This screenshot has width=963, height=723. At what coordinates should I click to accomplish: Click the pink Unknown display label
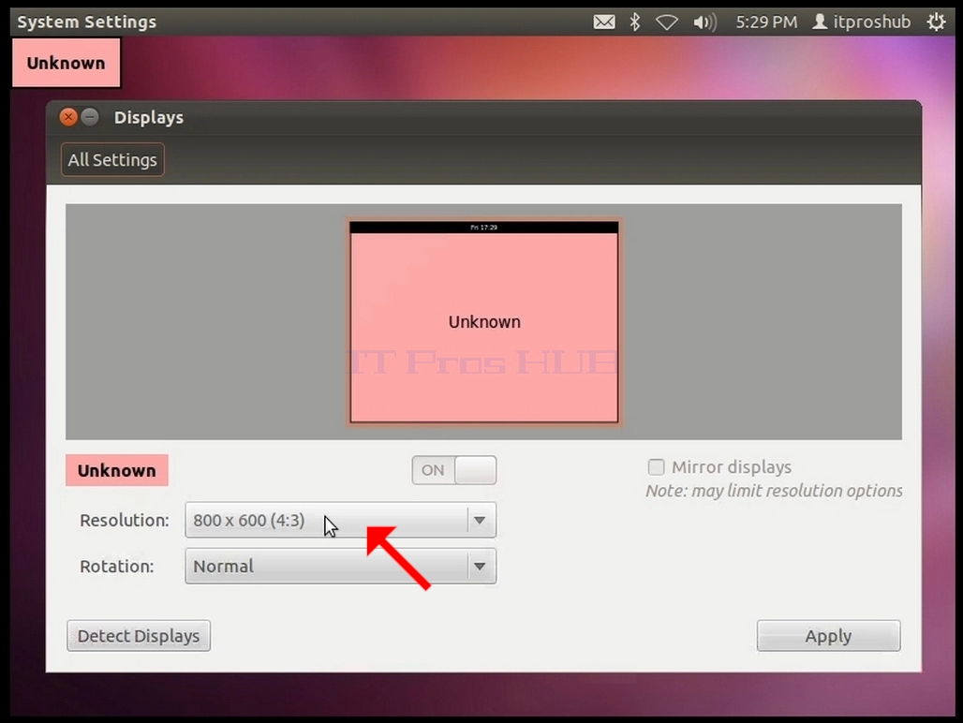[x=117, y=470]
